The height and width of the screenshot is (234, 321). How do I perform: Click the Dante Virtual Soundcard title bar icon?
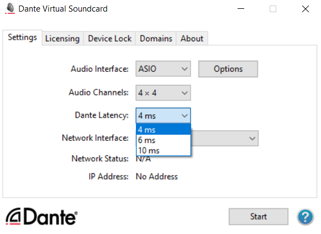10,9
